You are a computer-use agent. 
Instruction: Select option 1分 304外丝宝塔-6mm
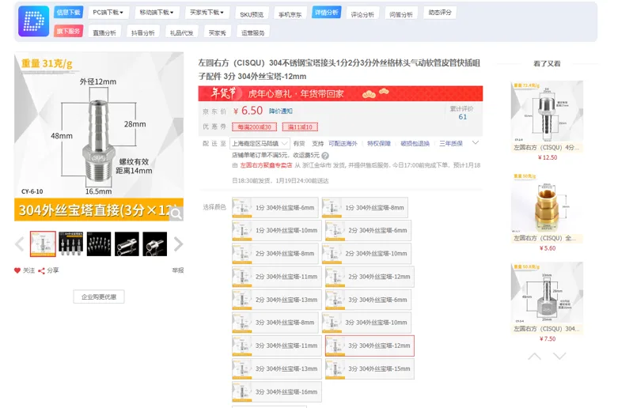pyautogui.click(x=275, y=207)
